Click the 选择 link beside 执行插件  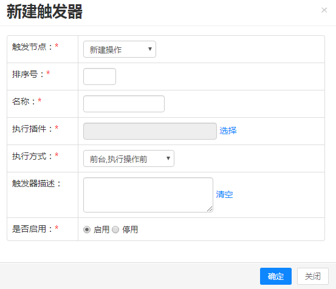pyautogui.click(x=228, y=131)
